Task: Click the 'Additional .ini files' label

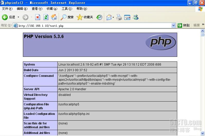Action: pos(37,133)
